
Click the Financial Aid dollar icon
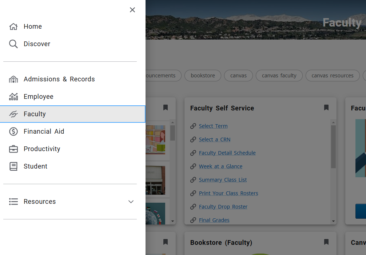(13, 131)
